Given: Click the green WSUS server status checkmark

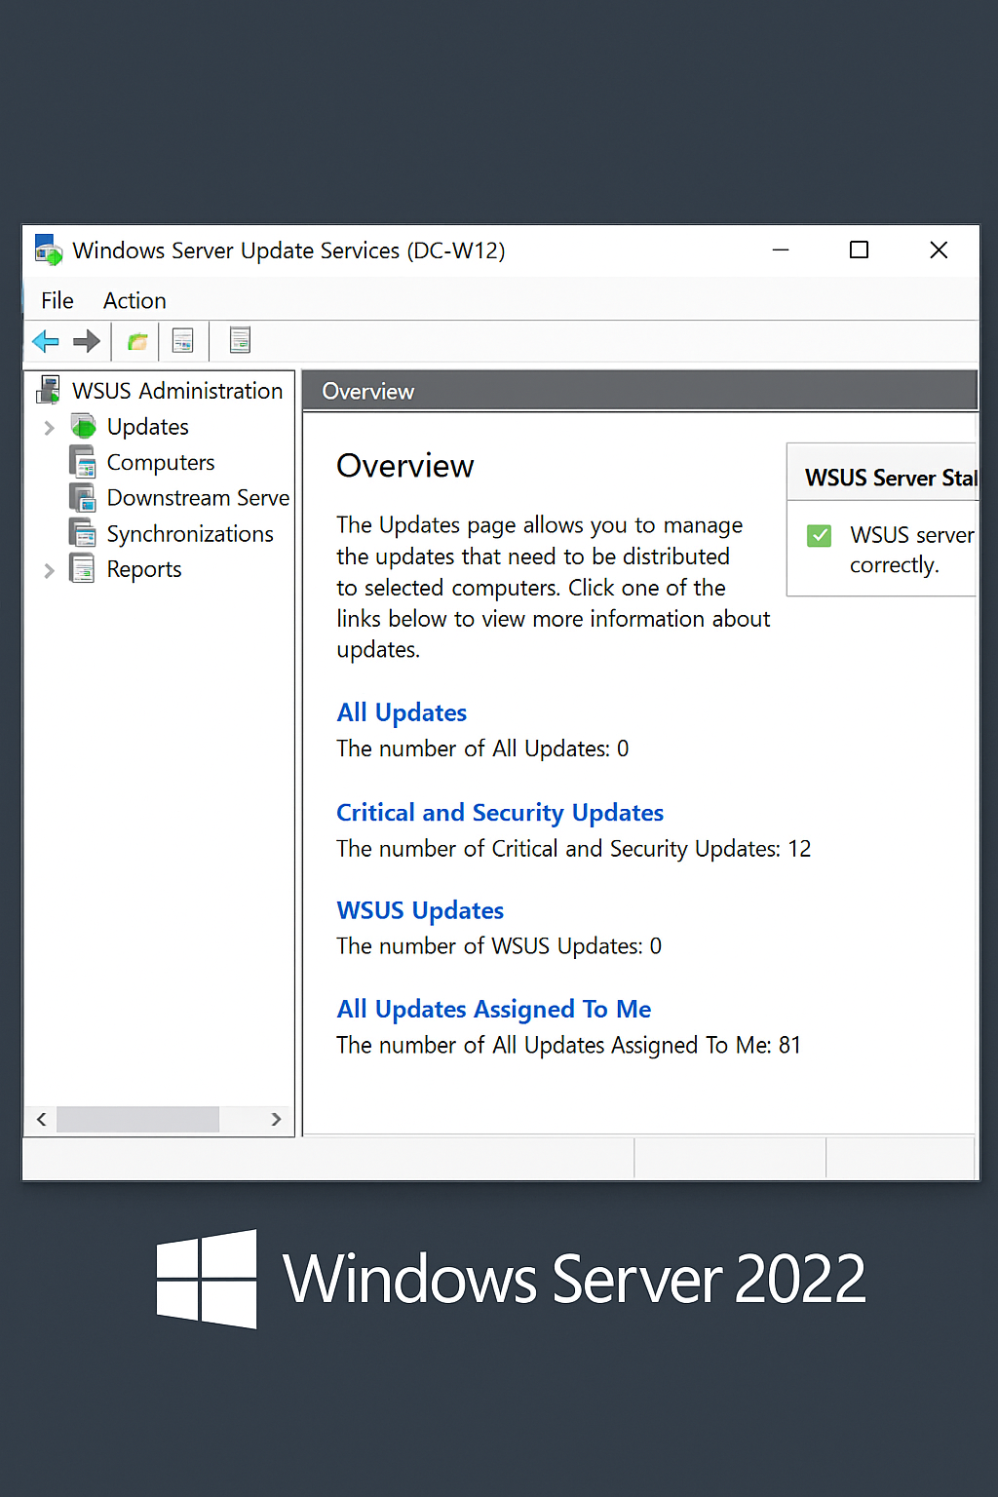Looking at the screenshot, I should 819,535.
